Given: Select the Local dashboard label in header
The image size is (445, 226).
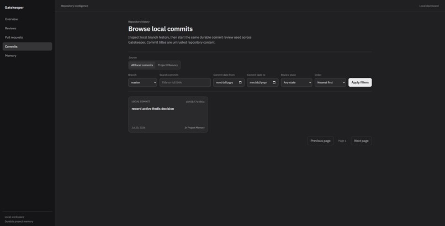Looking at the screenshot, I should coord(429,6).
